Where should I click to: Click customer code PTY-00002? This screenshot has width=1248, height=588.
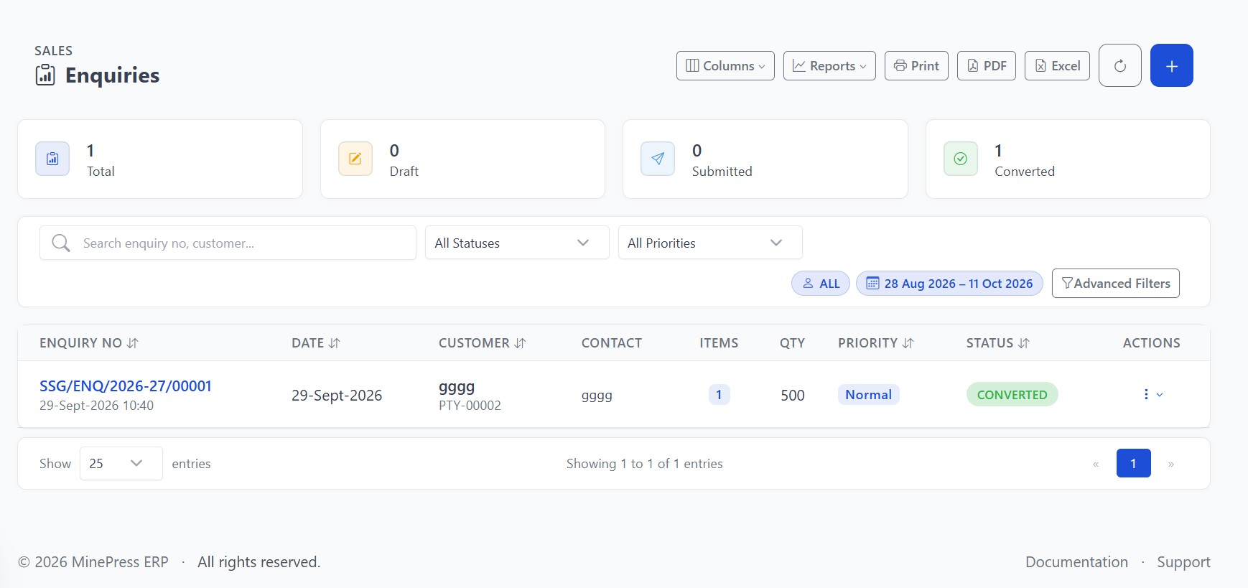pos(470,406)
